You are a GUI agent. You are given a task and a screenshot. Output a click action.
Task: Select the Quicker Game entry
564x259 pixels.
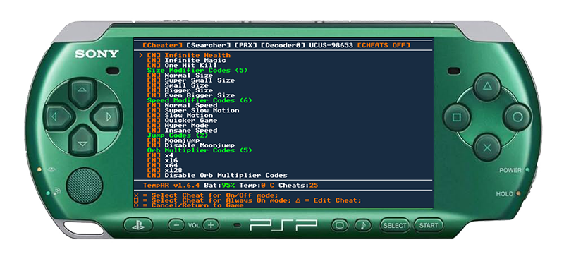click(x=183, y=120)
